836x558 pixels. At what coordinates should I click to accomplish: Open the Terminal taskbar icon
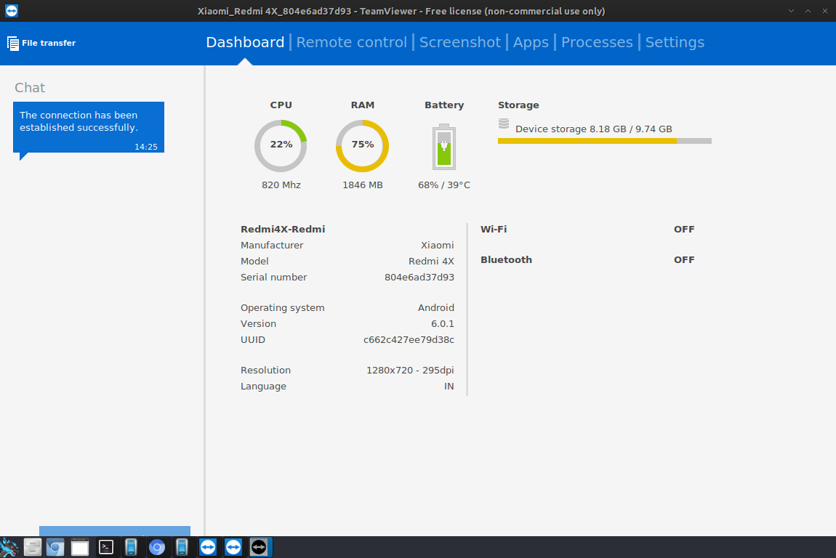click(x=106, y=547)
